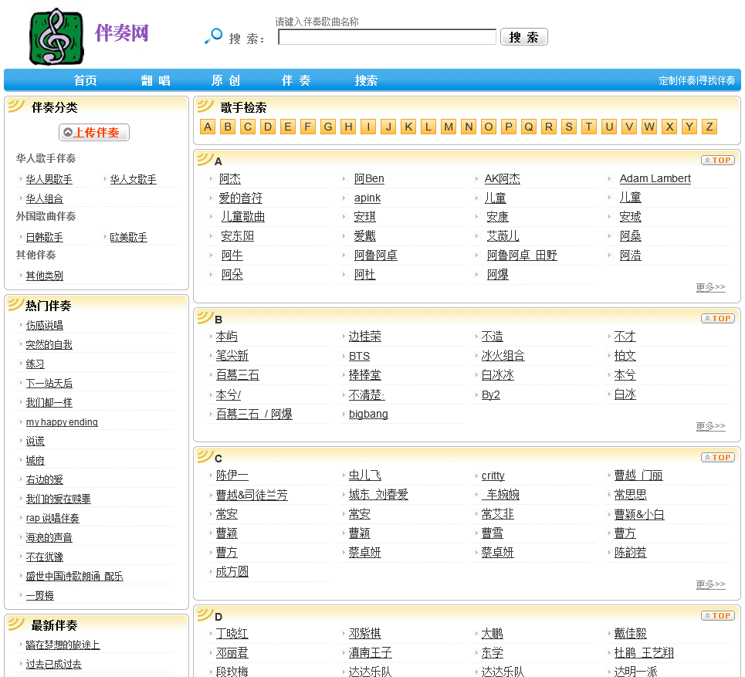Click the magnifier icon beside the search label
This screenshot has height=677, width=745.
(x=213, y=36)
